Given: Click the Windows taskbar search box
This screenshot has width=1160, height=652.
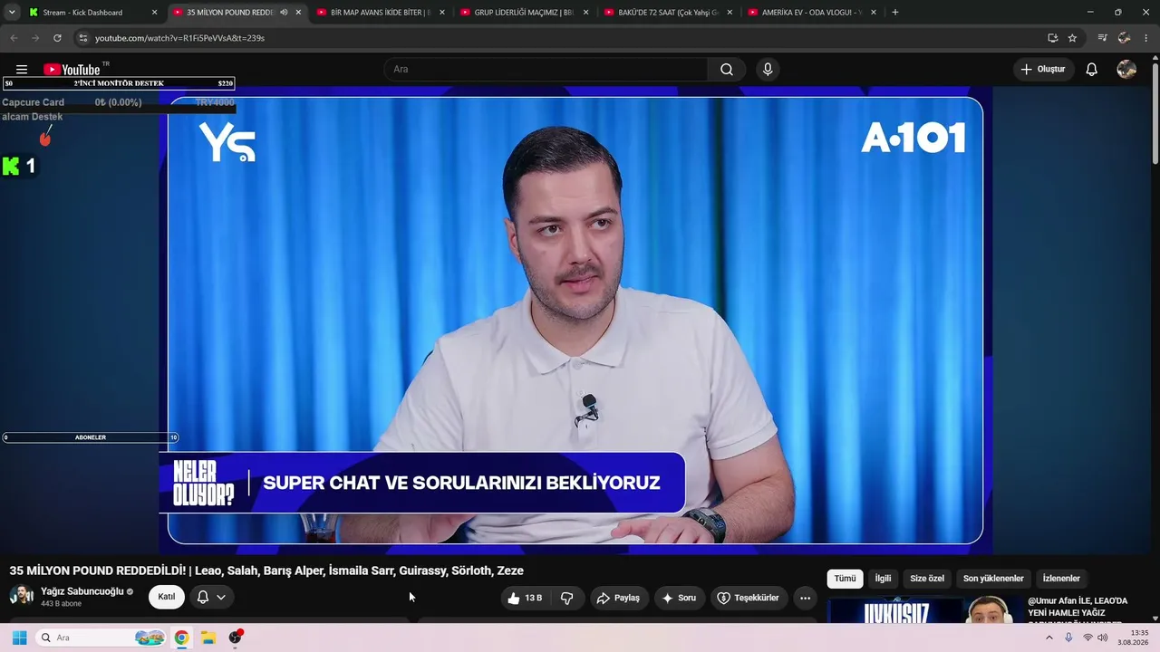Looking at the screenshot, I should click(101, 638).
